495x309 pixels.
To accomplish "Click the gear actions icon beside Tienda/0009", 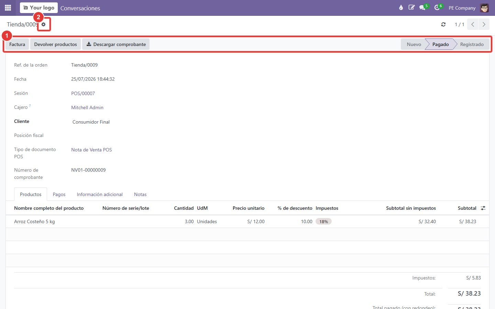I will (44, 24).
